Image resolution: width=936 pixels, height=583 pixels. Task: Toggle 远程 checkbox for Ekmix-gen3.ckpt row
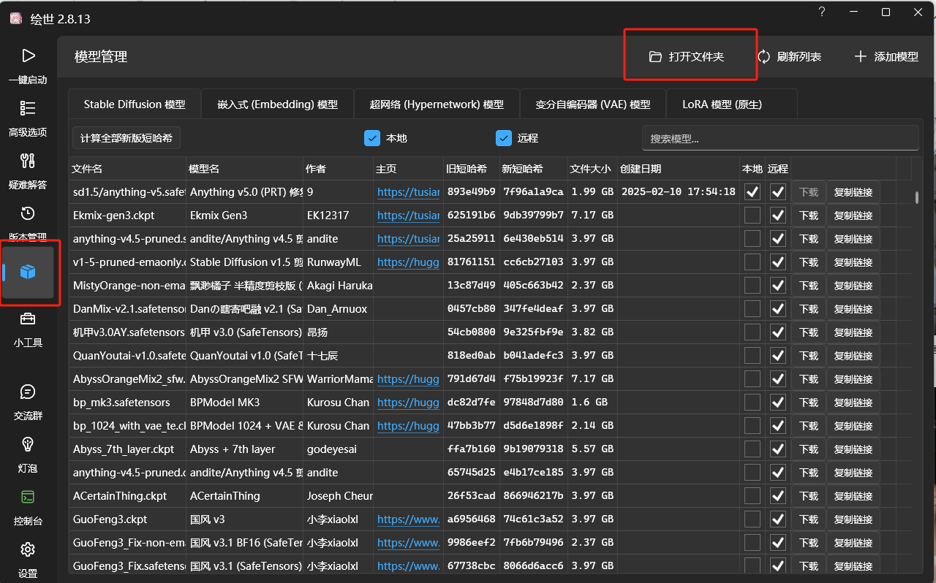click(778, 216)
